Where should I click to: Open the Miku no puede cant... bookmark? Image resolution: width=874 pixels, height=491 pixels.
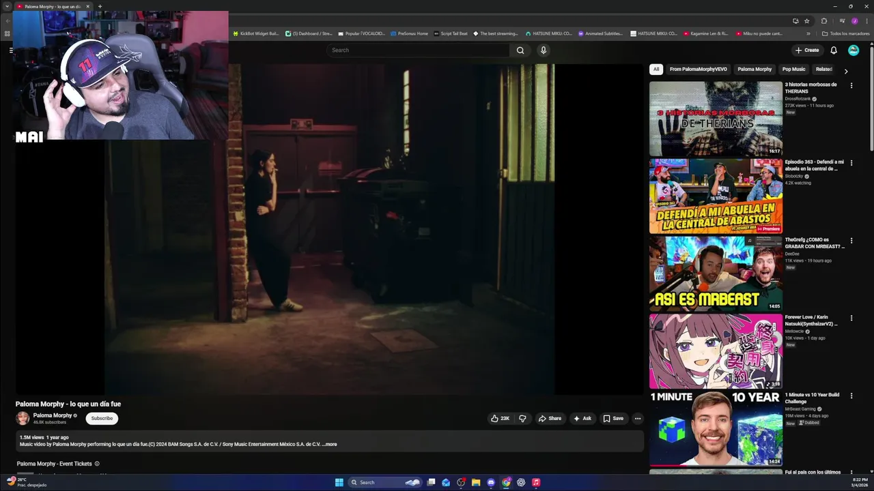tap(759, 33)
